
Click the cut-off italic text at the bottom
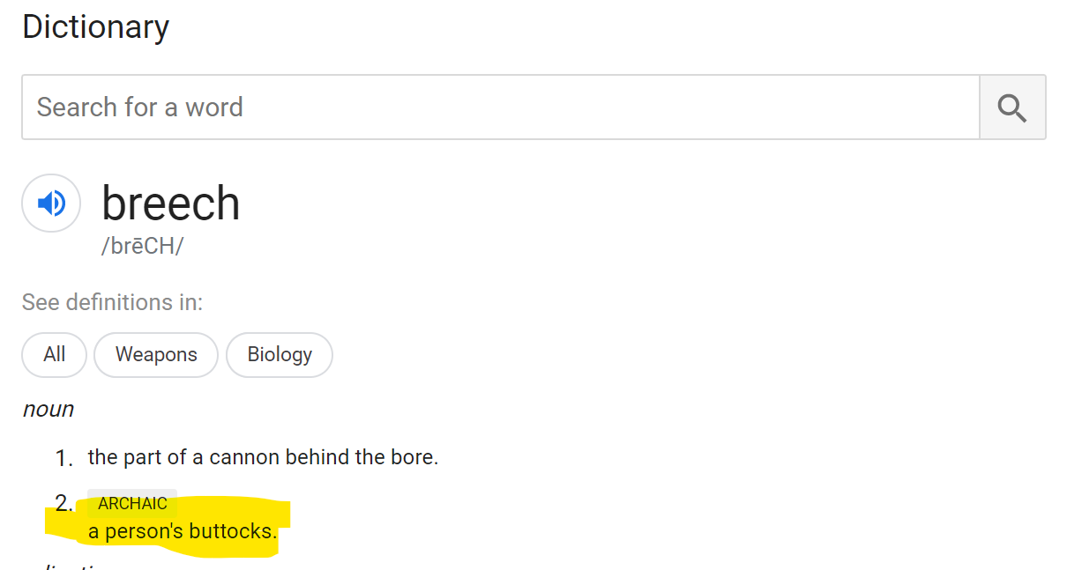point(75,564)
